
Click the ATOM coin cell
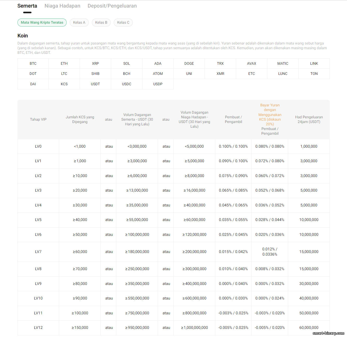(158, 74)
